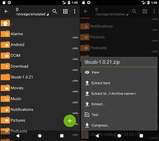
Task: Go up using the home folder icon
Action: tap(5, 23)
